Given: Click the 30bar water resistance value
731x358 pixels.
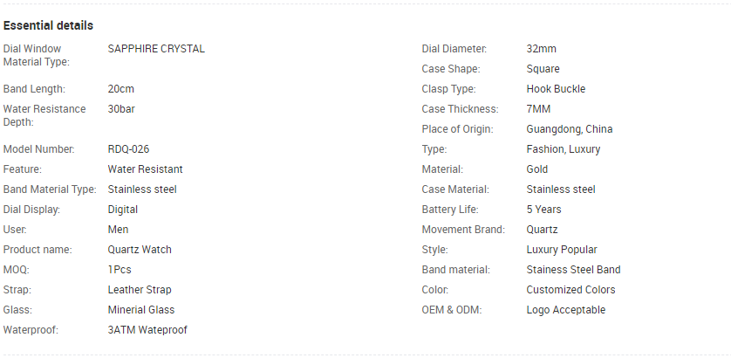Looking at the screenshot, I should point(121,109).
